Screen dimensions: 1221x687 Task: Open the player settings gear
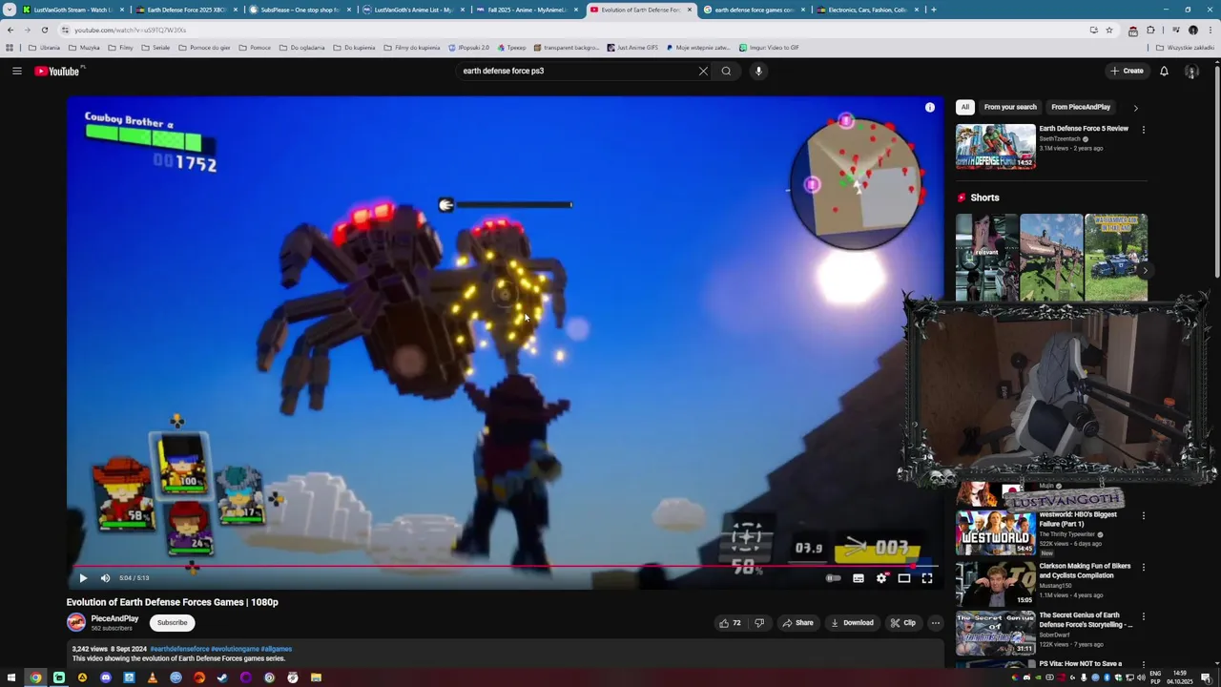(x=881, y=578)
